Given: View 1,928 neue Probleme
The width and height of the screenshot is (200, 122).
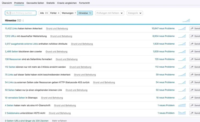Looking at the screenshot, I should (164, 44).
